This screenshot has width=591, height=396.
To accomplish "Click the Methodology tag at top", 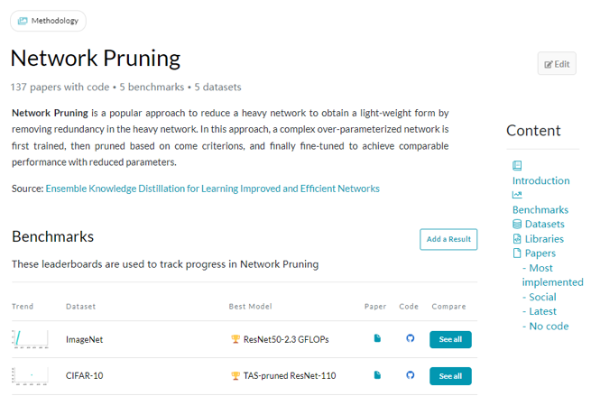I will coord(49,21).
